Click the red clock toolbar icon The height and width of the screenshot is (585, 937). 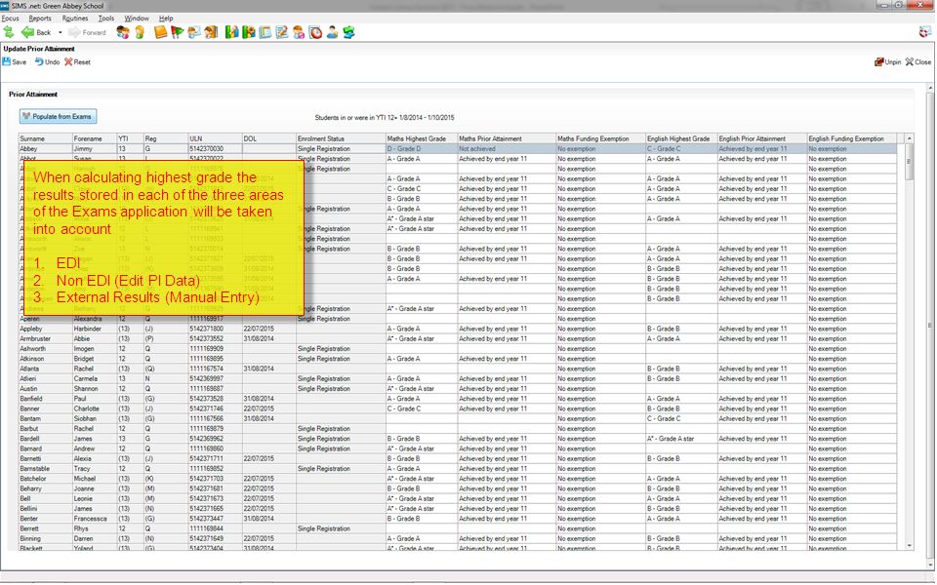point(315,32)
